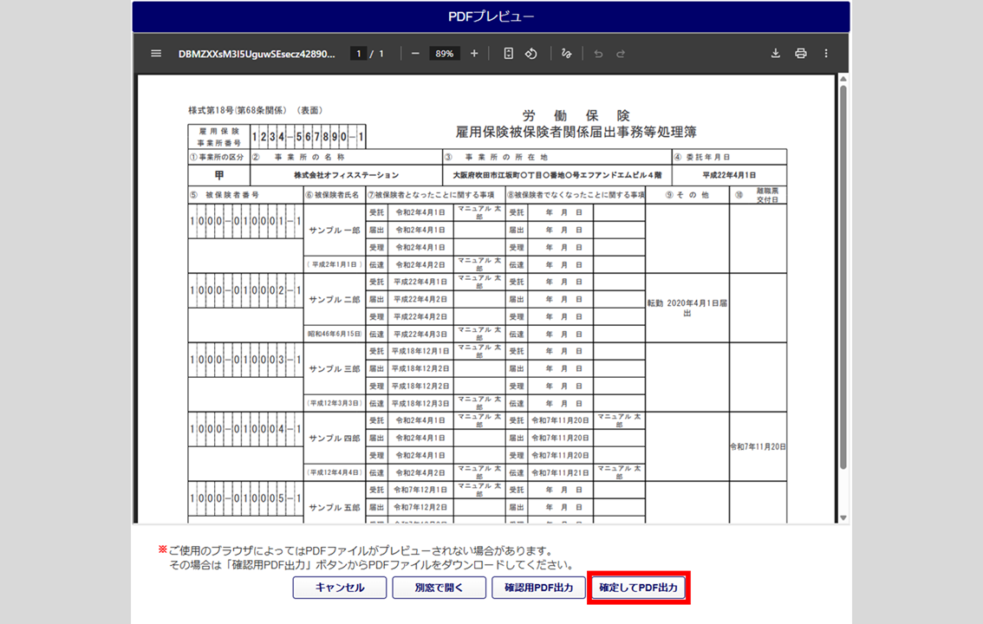Open the three-dot more actions menu
Screen dimensions: 983x624
tap(826, 54)
